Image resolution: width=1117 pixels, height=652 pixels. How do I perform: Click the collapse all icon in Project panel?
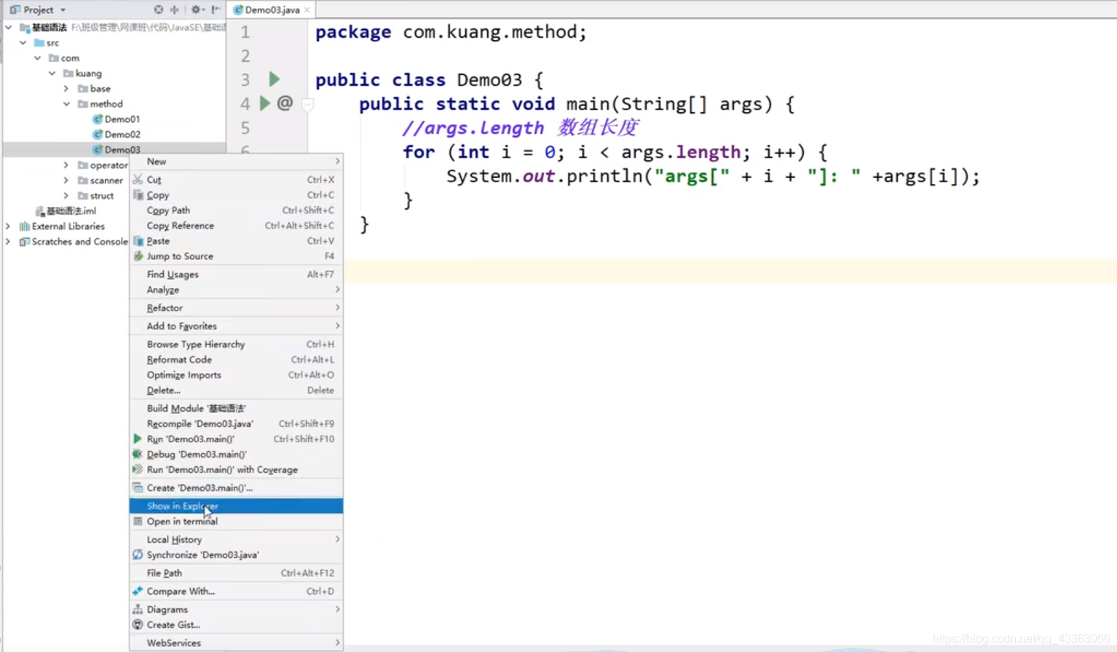(x=175, y=9)
